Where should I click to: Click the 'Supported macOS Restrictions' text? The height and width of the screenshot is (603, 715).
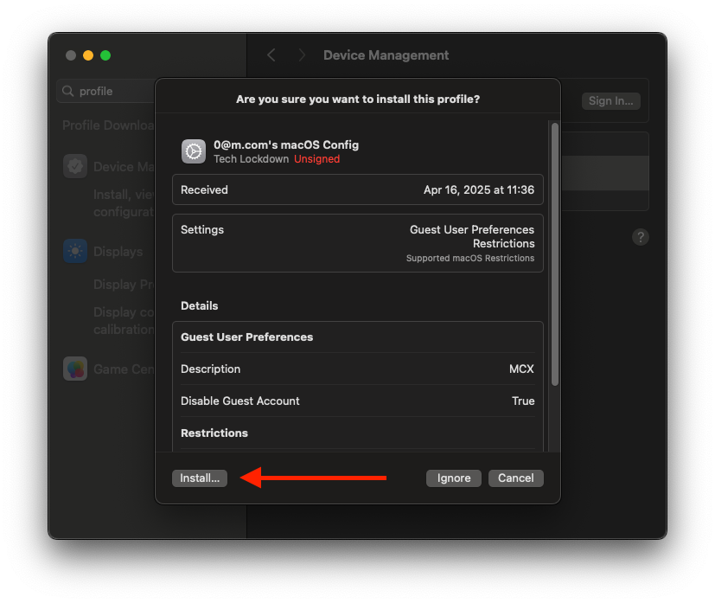tap(470, 258)
